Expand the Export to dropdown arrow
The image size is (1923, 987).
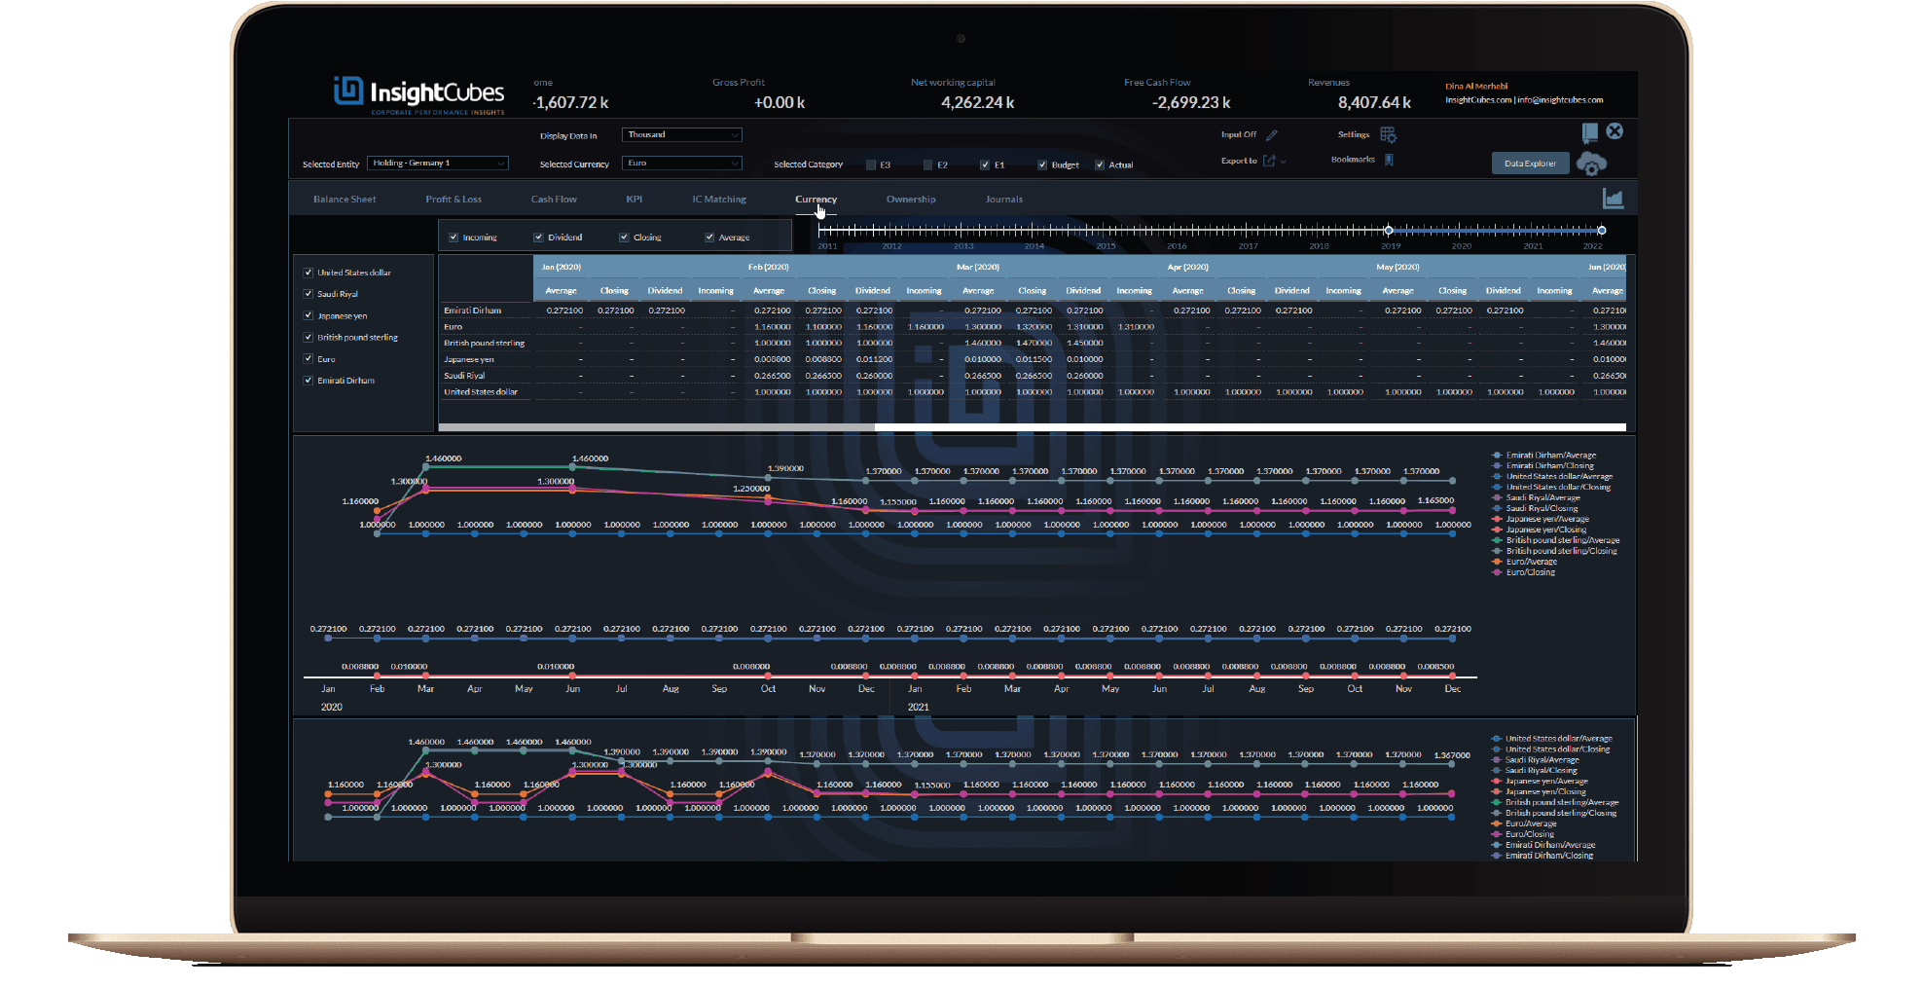click(1284, 162)
